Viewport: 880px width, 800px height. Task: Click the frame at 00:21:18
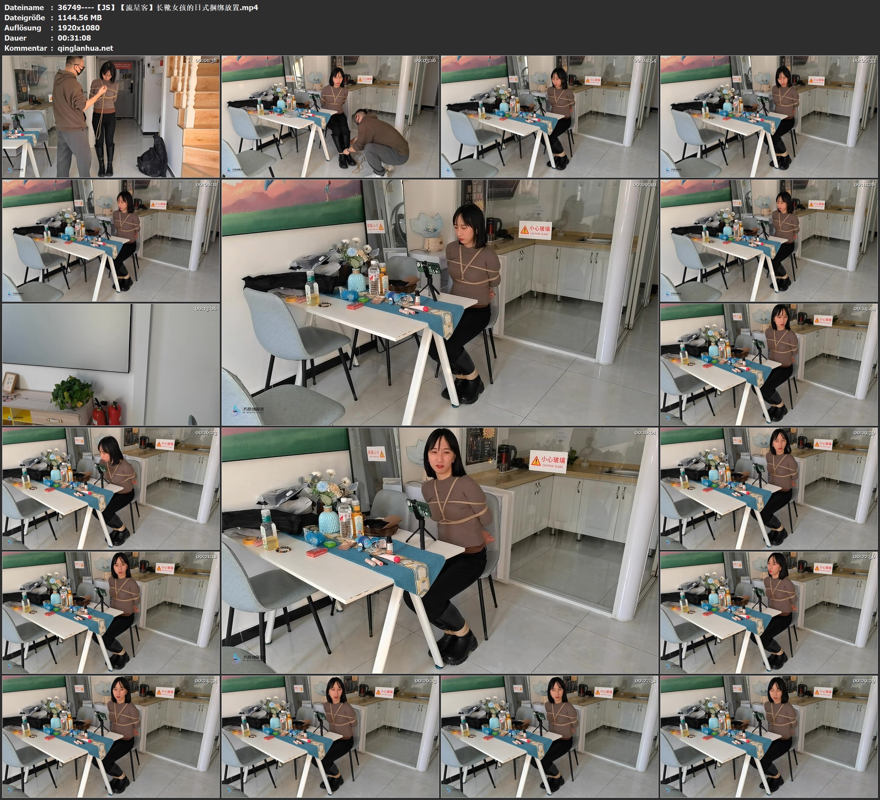tap(111, 613)
